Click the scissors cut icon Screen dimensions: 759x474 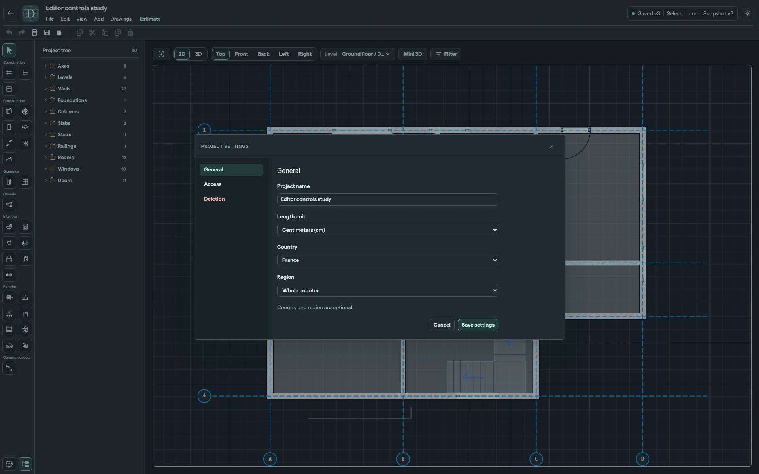tap(93, 32)
